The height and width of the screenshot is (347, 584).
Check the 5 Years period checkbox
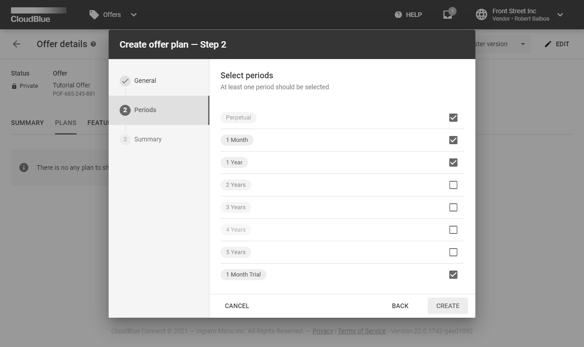(x=453, y=252)
